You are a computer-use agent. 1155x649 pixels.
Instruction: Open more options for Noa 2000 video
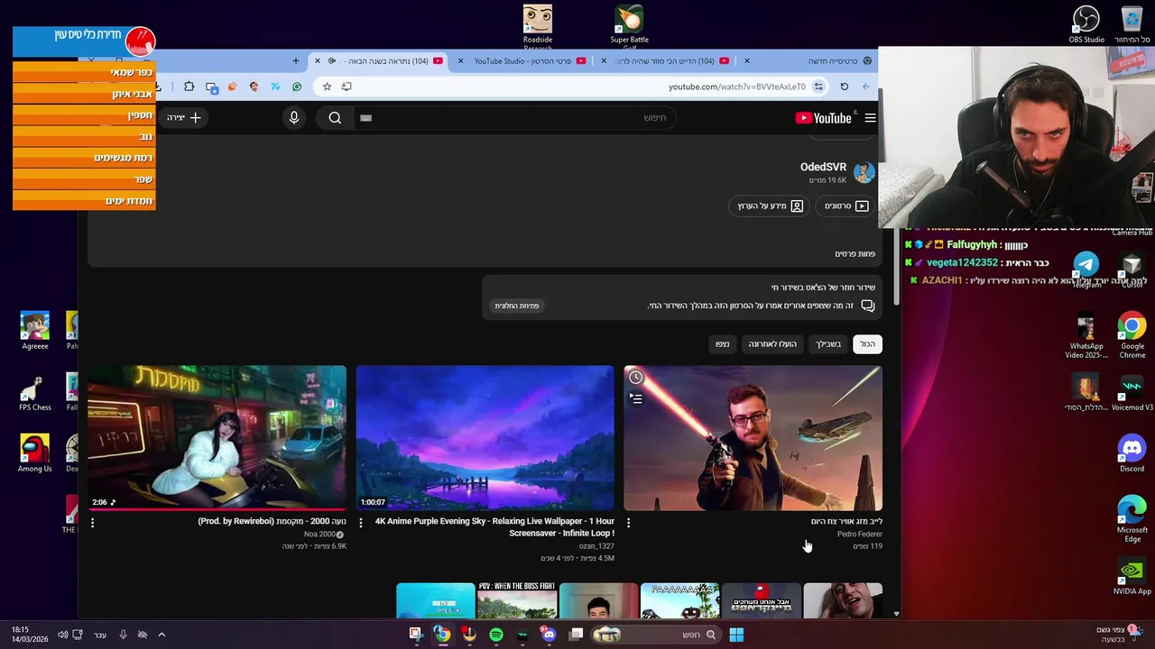(x=92, y=522)
